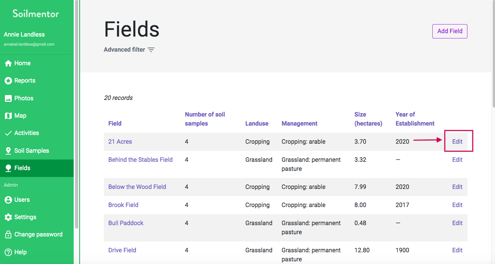Open the Soil Samples menu item
Screen dimensions: 495x264
point(32,151)
